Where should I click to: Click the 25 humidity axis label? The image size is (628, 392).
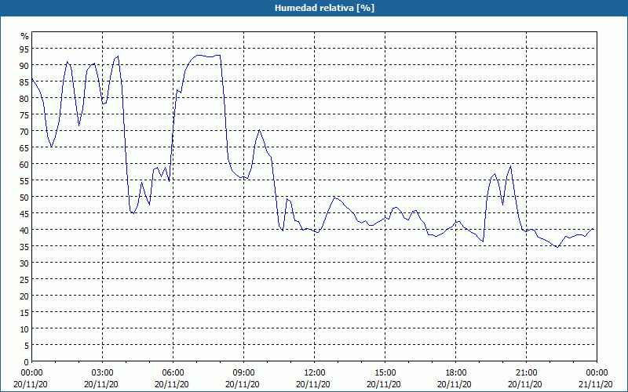(x=24, y=279)
